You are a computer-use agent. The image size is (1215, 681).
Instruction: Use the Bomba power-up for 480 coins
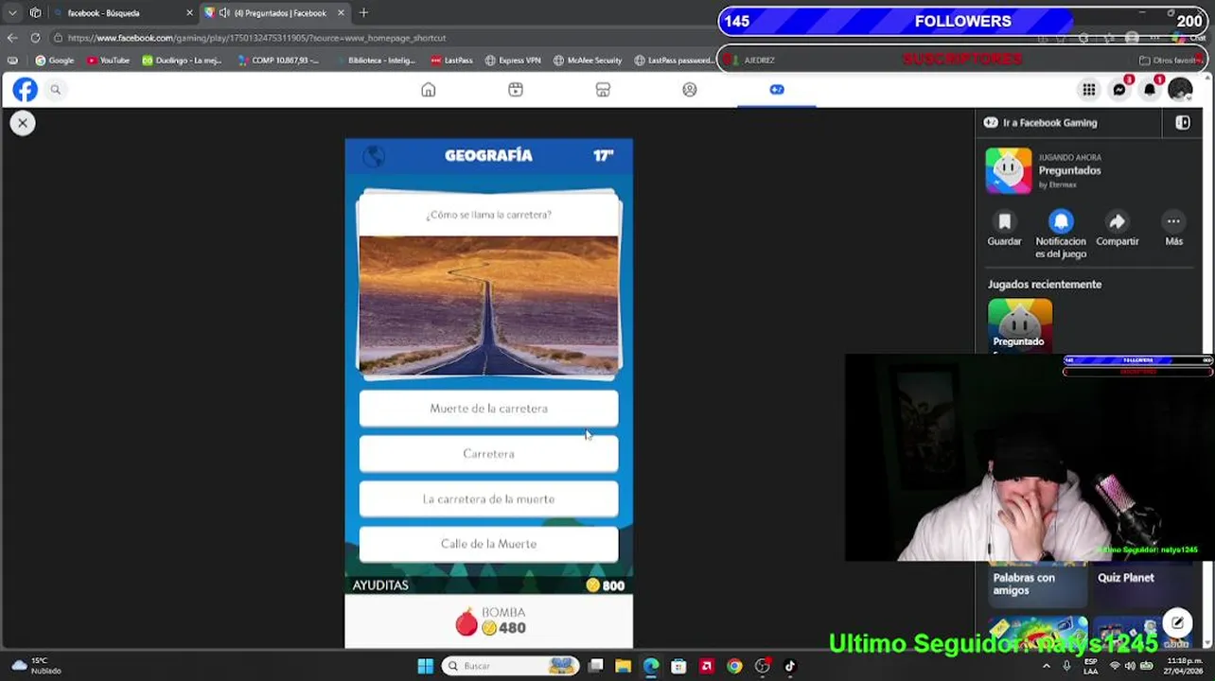click(488, 621)
